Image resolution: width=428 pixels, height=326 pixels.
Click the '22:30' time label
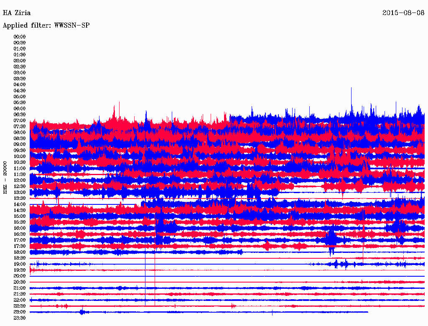pyautogui.click(x=20, y=306)
